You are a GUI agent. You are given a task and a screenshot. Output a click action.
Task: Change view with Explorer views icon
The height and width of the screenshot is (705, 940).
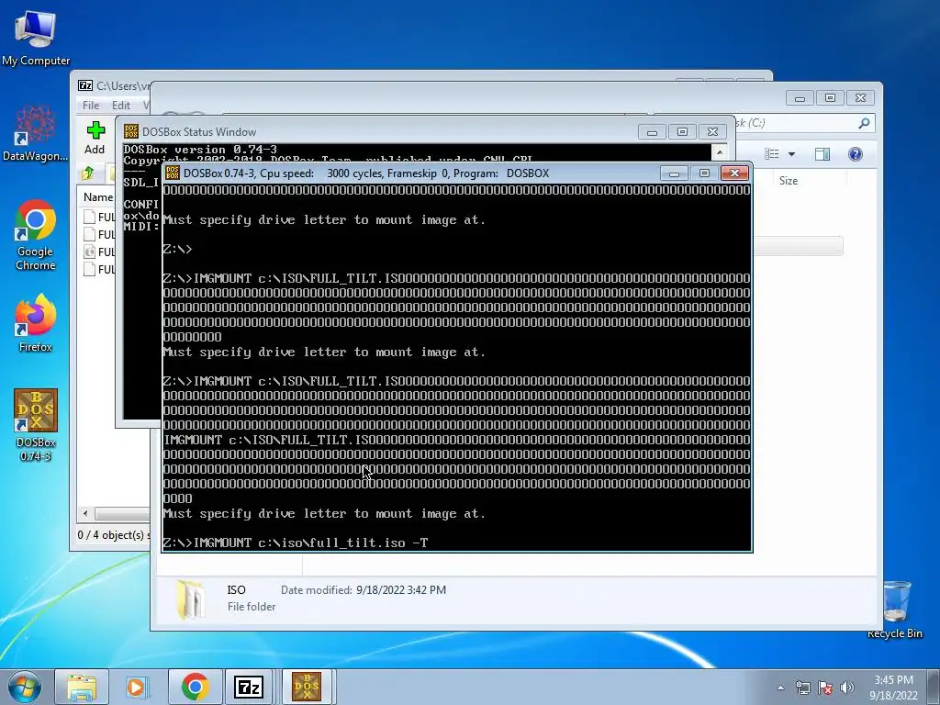pos(772,154)
